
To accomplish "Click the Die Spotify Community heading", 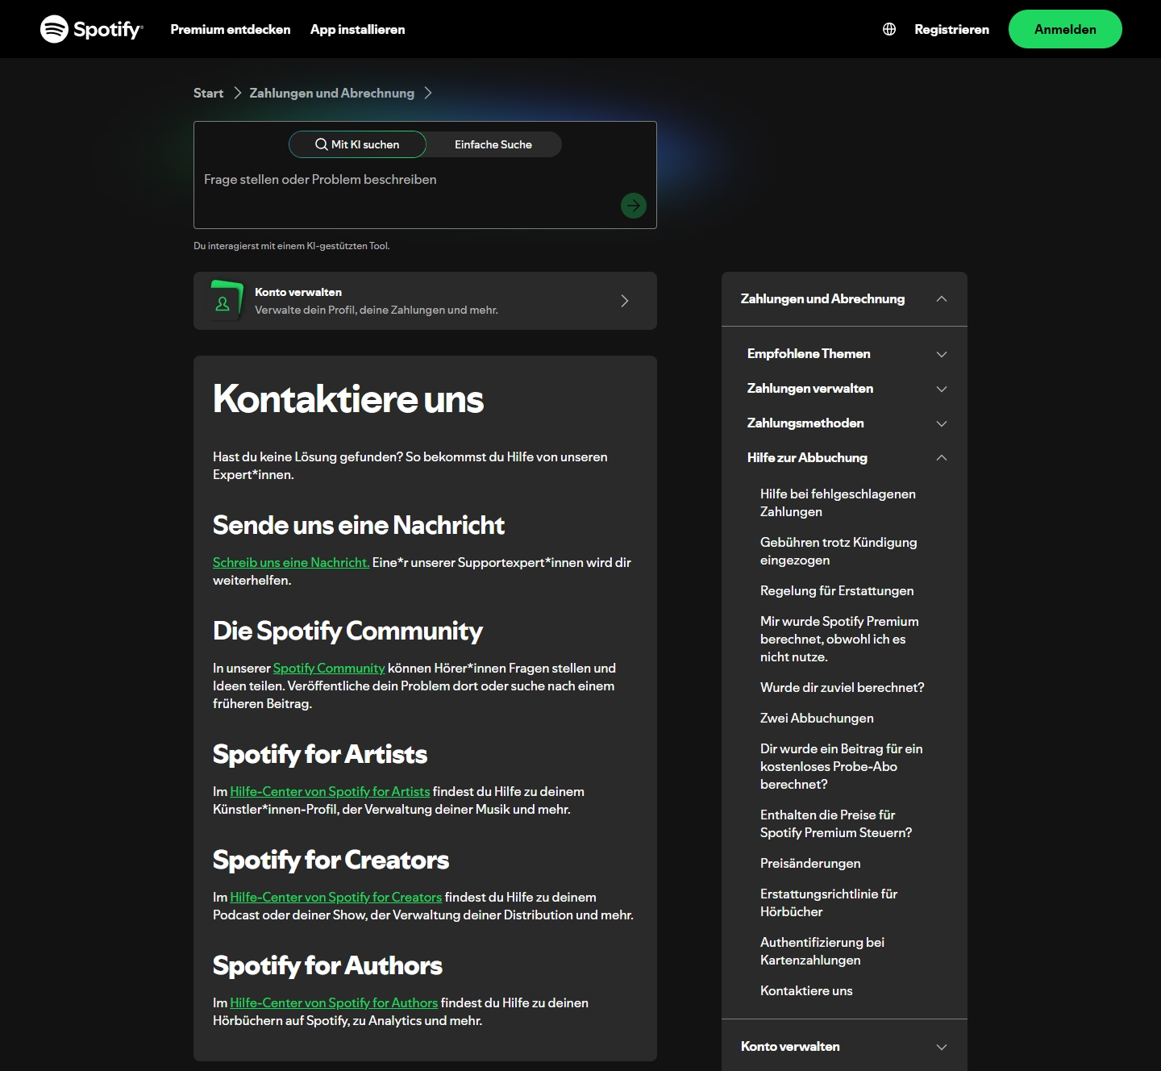I will coord(347,631).
